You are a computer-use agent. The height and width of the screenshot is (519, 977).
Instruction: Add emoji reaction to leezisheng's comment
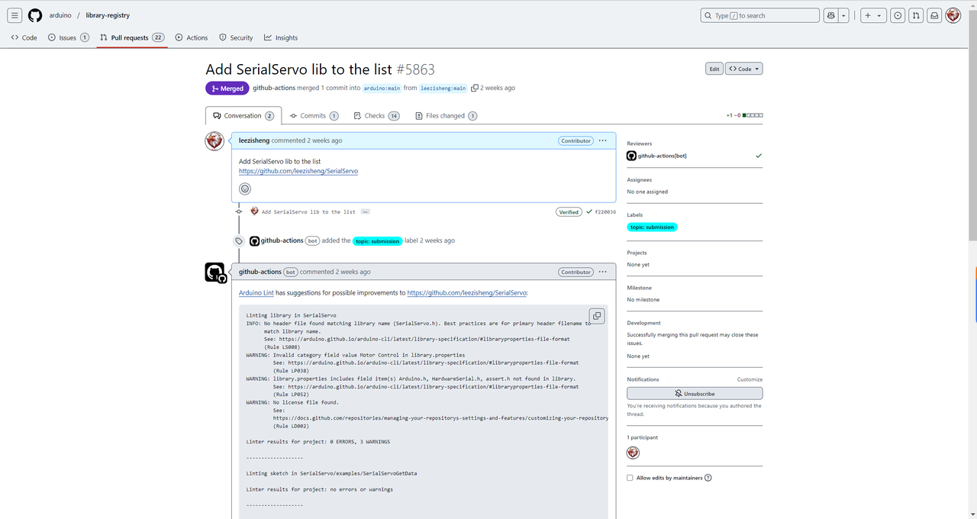pos(245,189)
